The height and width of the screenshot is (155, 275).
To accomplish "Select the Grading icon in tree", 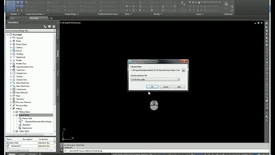I will pyautogui.click(x=14, y=54).
